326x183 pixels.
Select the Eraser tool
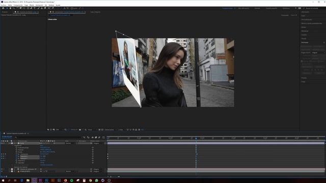[45, 8]
